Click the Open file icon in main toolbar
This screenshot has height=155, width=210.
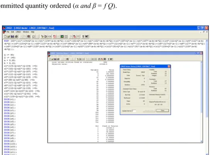9,36
